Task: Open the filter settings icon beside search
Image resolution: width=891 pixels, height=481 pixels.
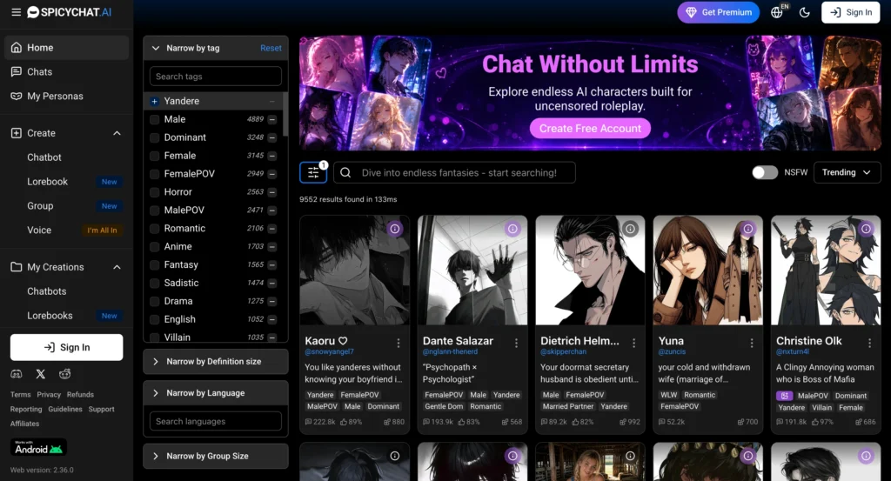Action: (x=313, y=172)
